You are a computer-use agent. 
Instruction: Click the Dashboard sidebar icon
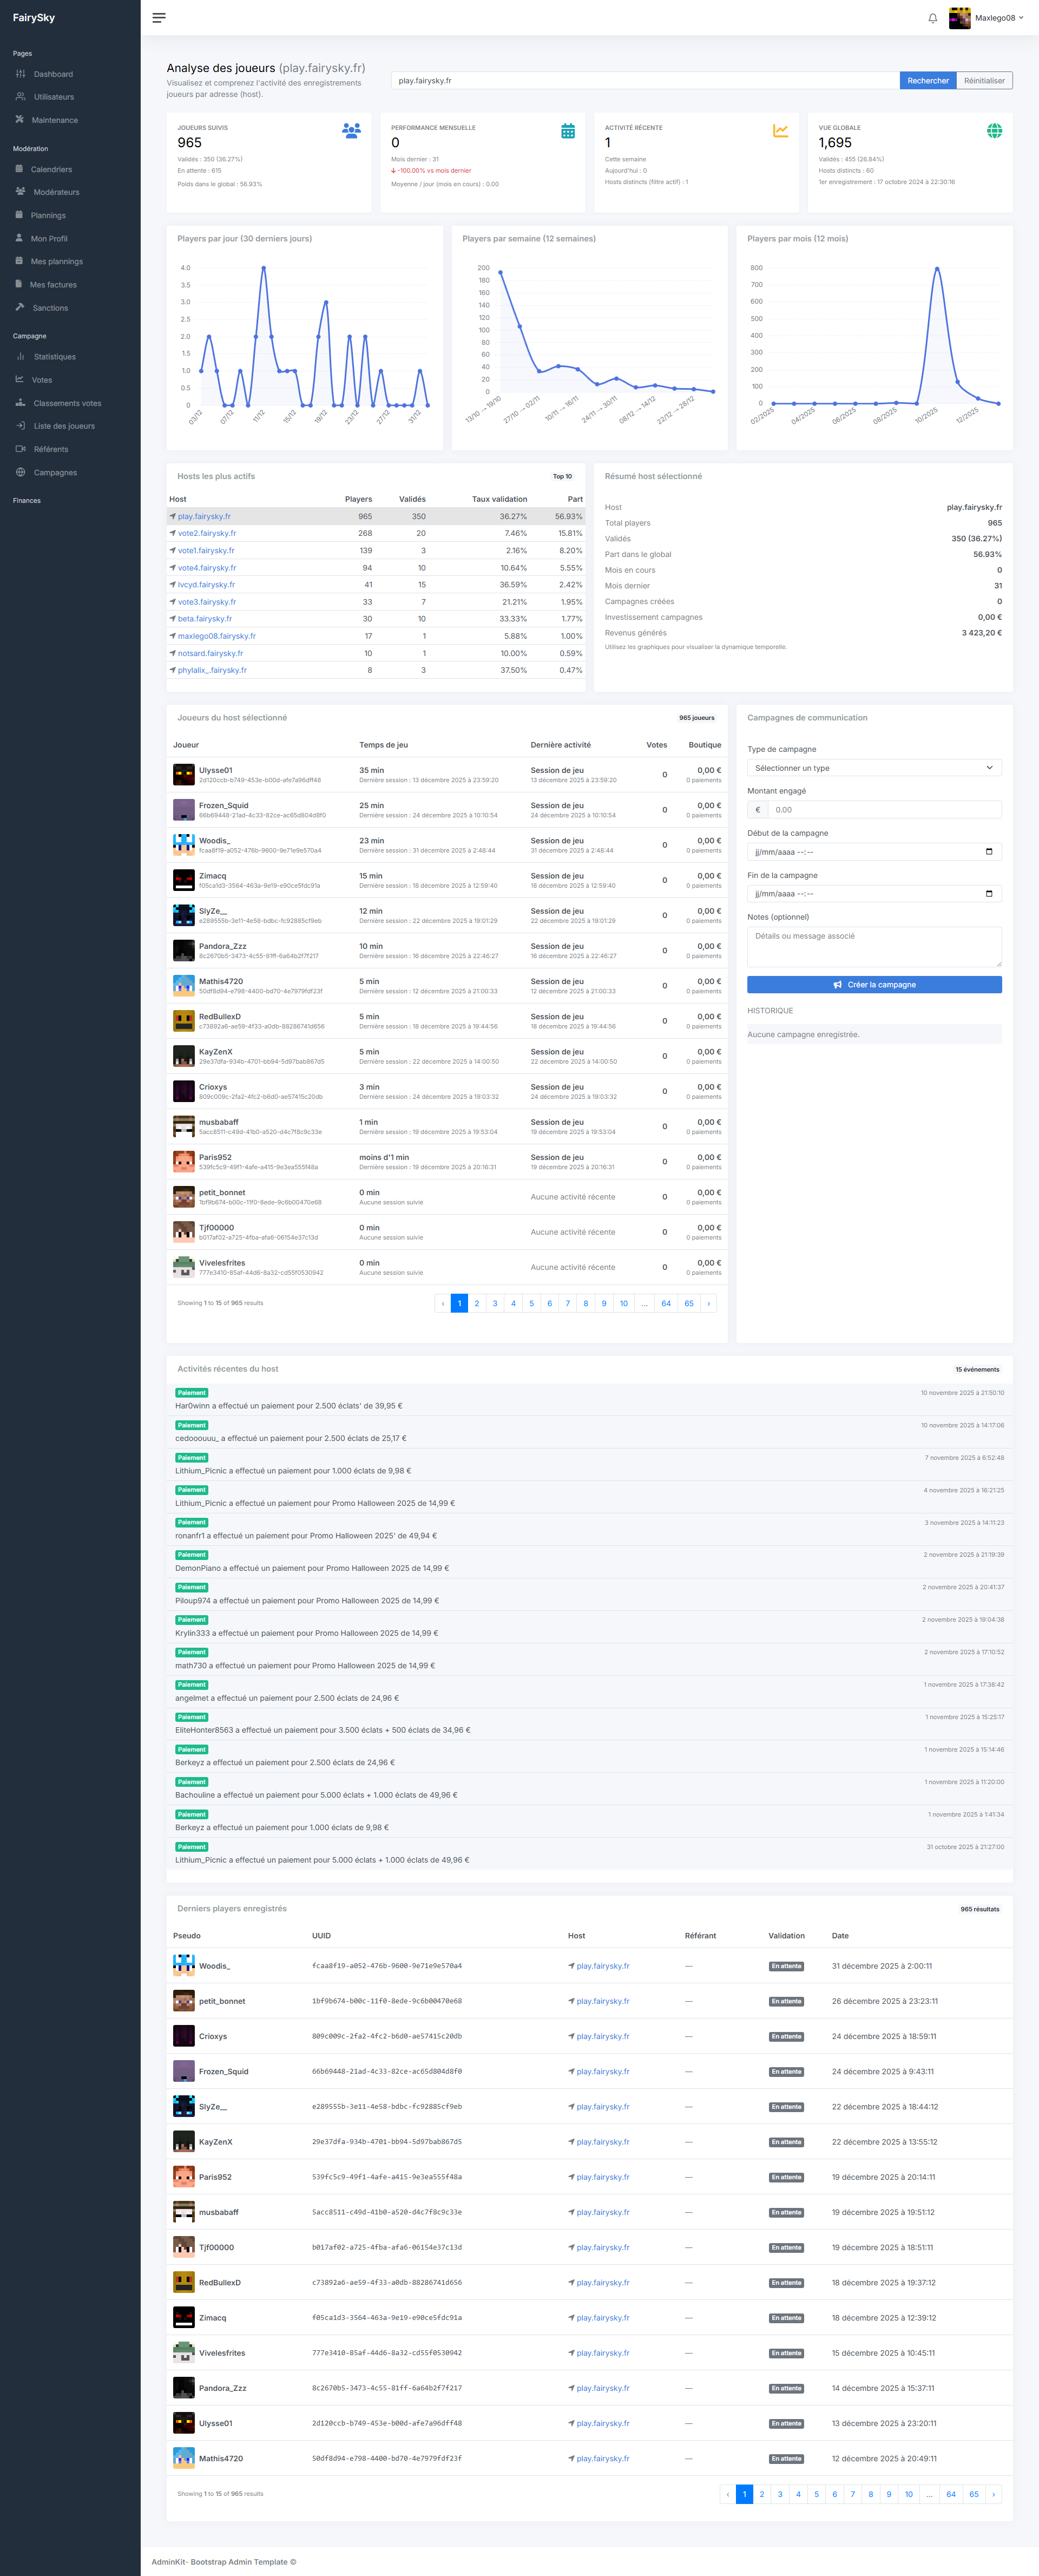pyautogui.click(x=21, y=74)
